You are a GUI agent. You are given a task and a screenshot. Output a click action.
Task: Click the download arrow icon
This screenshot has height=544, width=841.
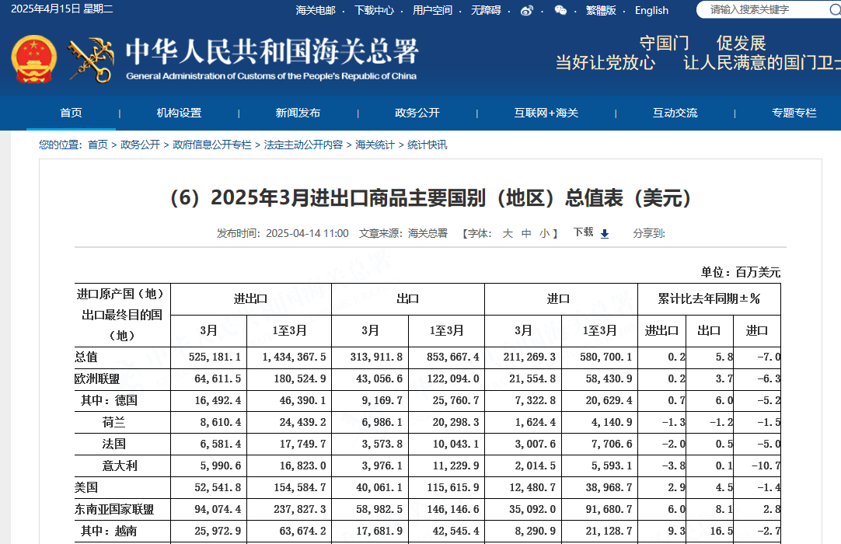pos(605,233)
